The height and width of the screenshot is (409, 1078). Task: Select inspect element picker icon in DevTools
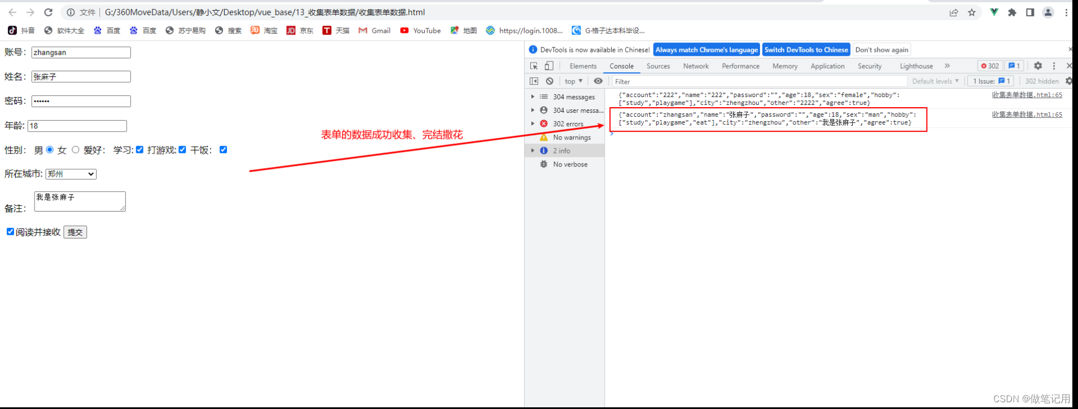(534, 66)
